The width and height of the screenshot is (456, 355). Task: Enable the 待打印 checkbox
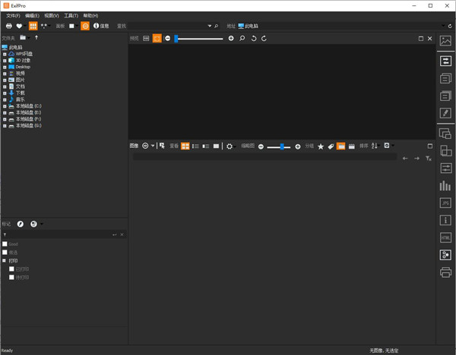(12, 277)
